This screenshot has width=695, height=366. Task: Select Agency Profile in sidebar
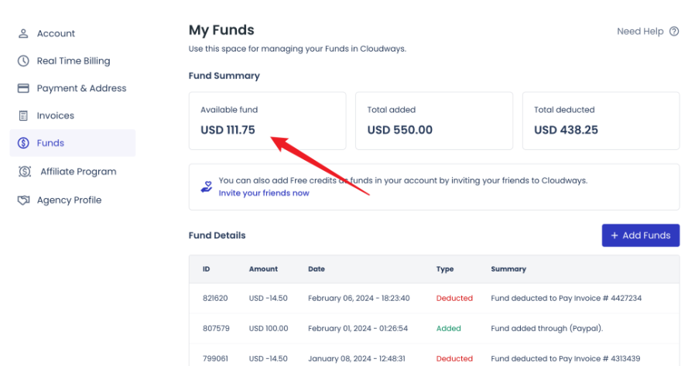coord(69,200)
